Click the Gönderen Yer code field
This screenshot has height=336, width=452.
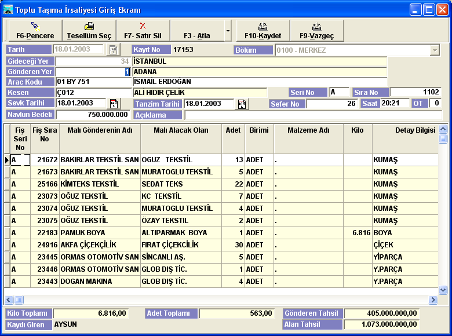[x=93, y=71]
